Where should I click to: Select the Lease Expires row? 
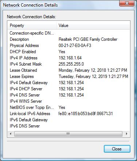(x=69, y=76)
